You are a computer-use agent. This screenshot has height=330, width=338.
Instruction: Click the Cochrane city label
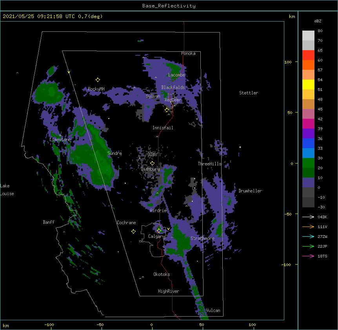click(x=126, y=223)
